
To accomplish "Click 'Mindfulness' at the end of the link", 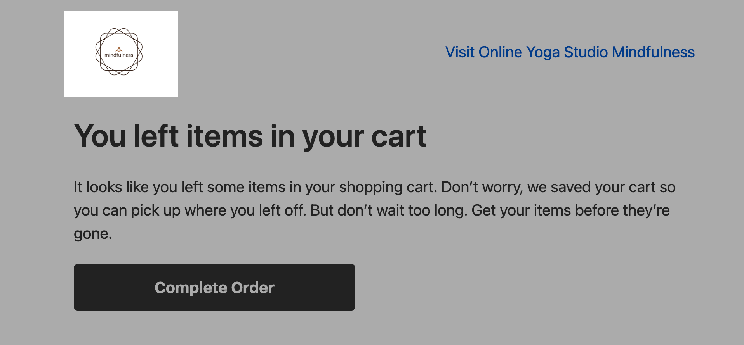I will pyautogui.click(x=653, y=52).
